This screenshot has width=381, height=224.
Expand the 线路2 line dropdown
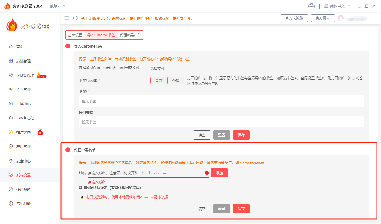point(57,6)
